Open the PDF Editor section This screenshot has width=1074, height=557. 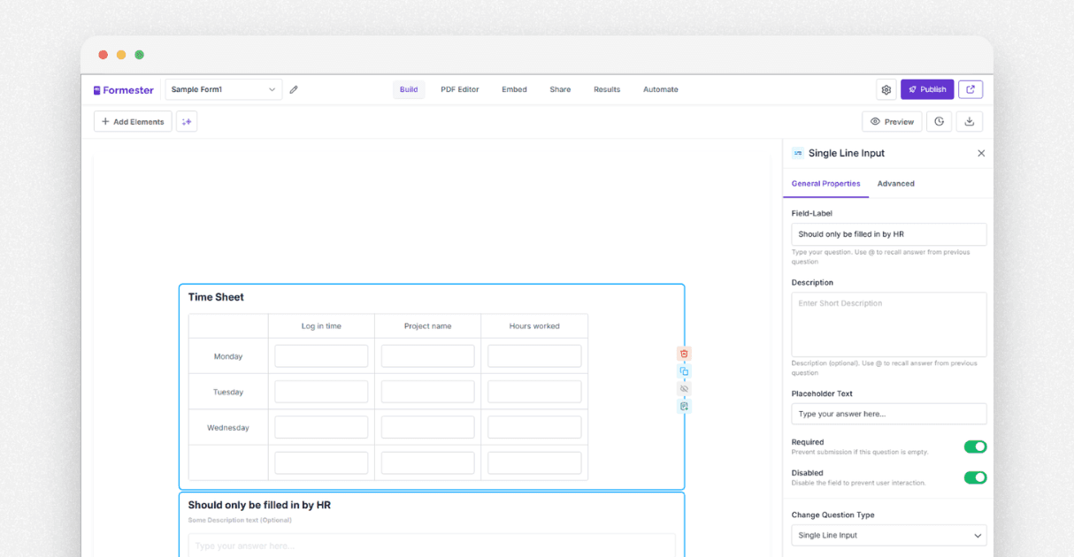tap(459, 89)
